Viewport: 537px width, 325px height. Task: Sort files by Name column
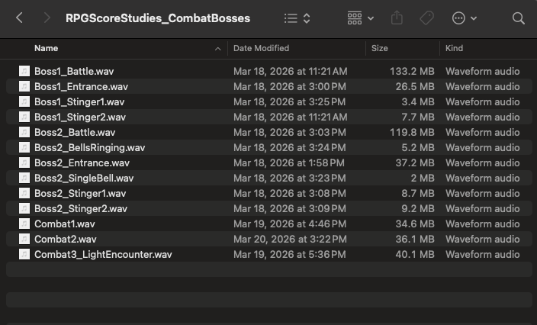coord(46,48)
